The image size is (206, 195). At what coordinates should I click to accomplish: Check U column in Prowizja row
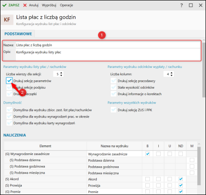[169, 185]
